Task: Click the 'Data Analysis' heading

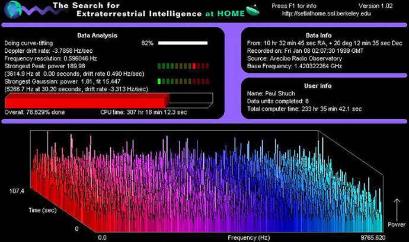Action: (x=97, y=36)
